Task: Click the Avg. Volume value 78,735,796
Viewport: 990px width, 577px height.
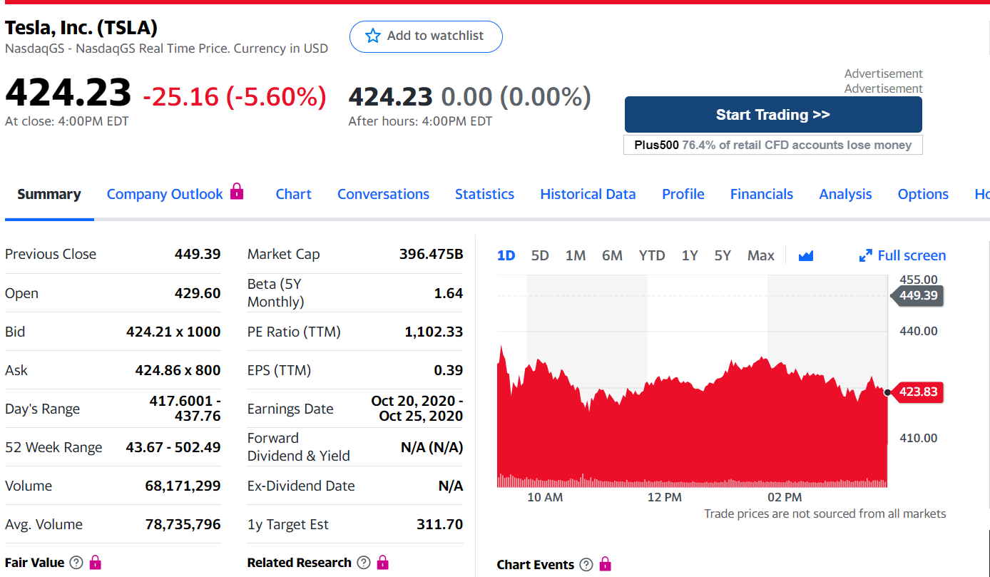Action: pos(183,524)
